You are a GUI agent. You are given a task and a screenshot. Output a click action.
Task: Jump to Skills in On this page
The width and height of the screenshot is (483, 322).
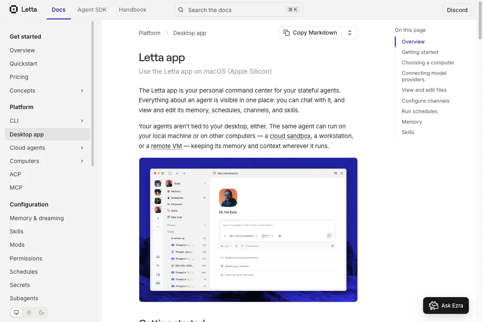408,132
